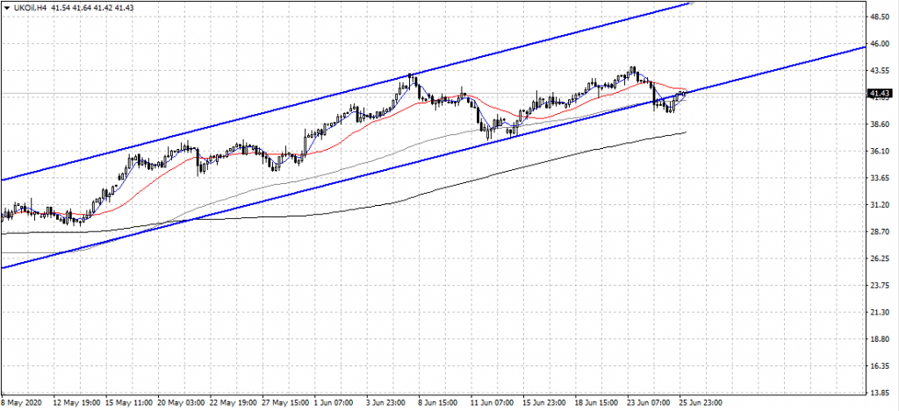
Task: Click the 3 Jun 23:00 time label
Action: click(388, 404)
